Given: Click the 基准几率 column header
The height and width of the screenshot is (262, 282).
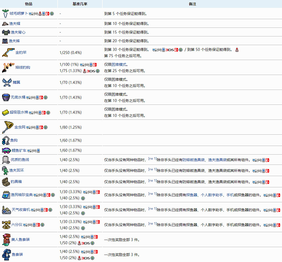Looking at the screenshot, I should (80, 4).
